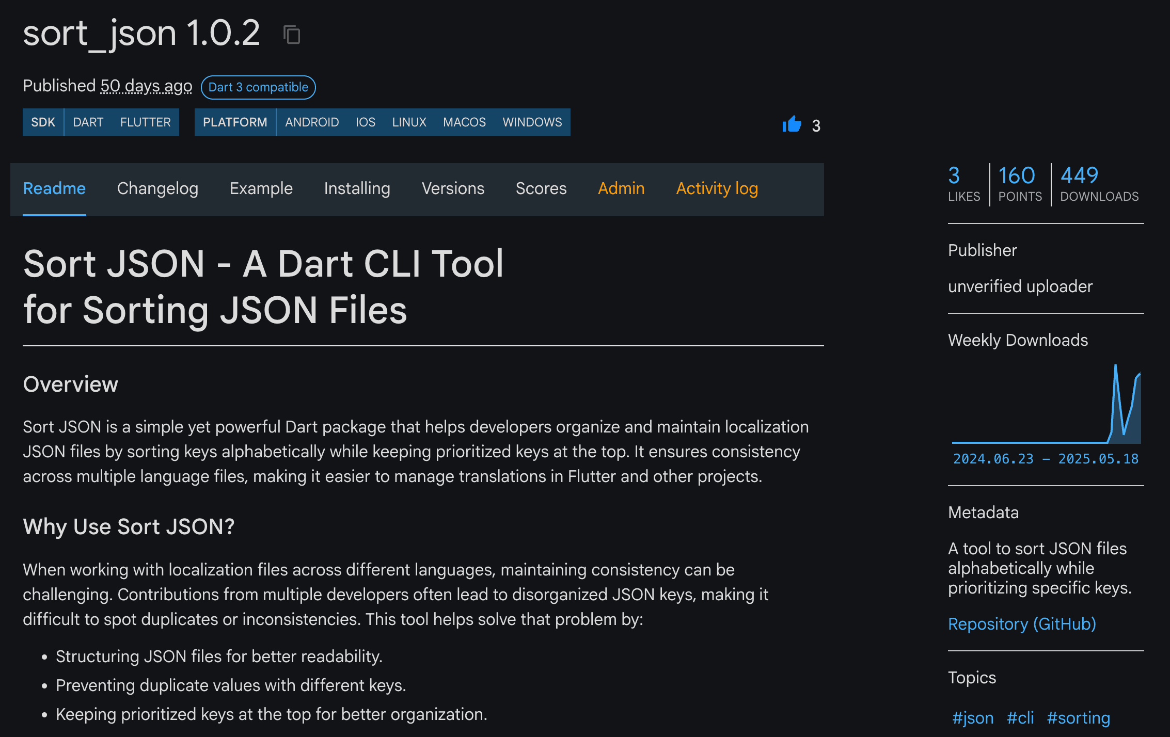Screen dimensions: 1170x737
Task: View the Installing instructions tab
Action: [x=357, y=189]
